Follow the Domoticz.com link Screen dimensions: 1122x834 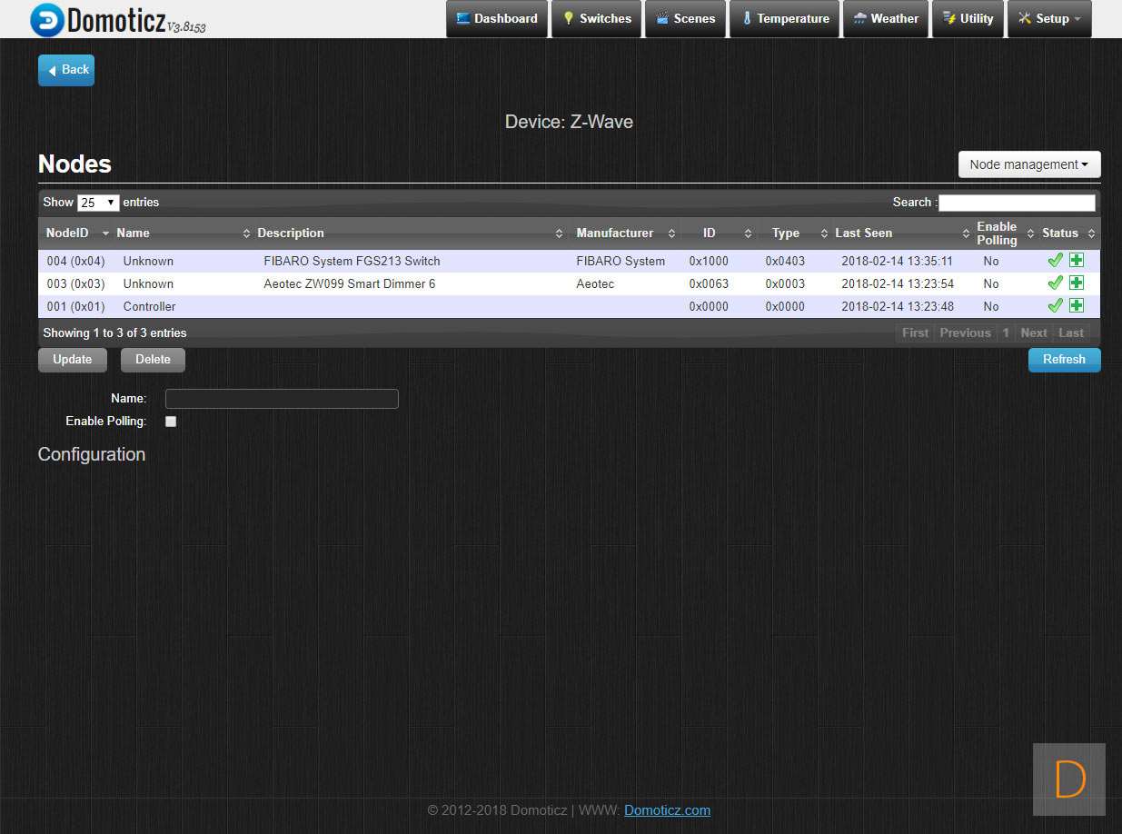[667, 810]
